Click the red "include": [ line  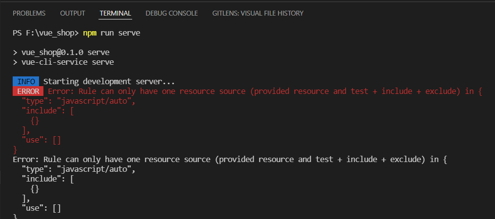point(48,111)
